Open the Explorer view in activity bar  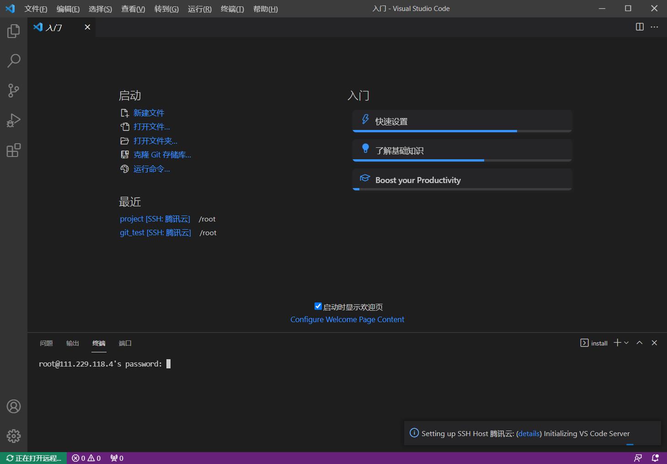click(14, 31)
